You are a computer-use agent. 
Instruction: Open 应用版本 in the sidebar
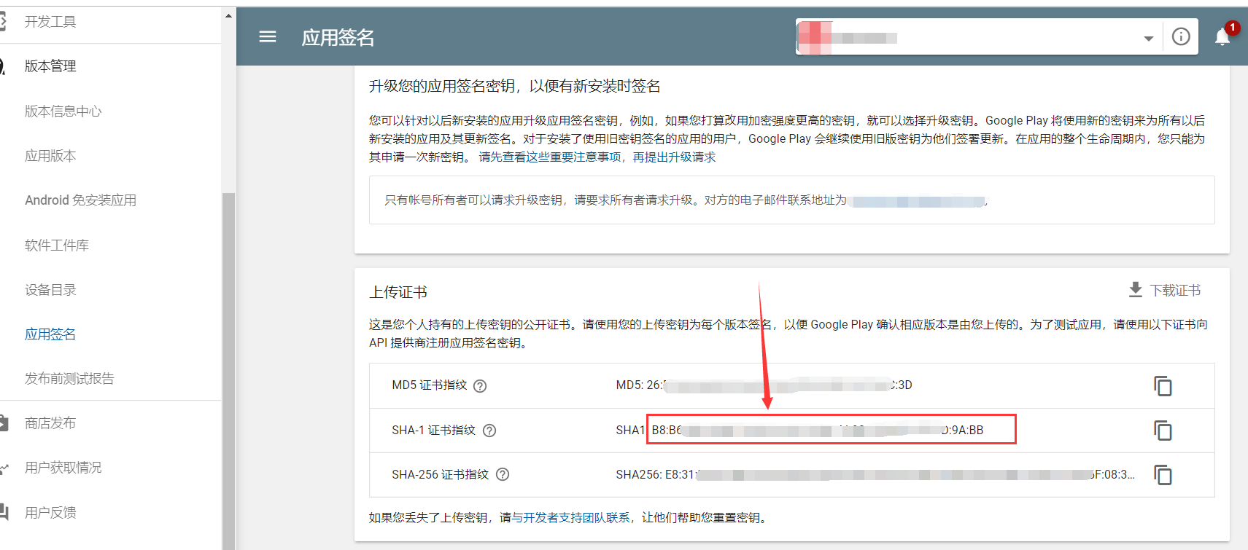tap(50, 156)
